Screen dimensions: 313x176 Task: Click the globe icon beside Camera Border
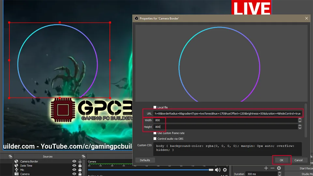click(x=16, y=161)
